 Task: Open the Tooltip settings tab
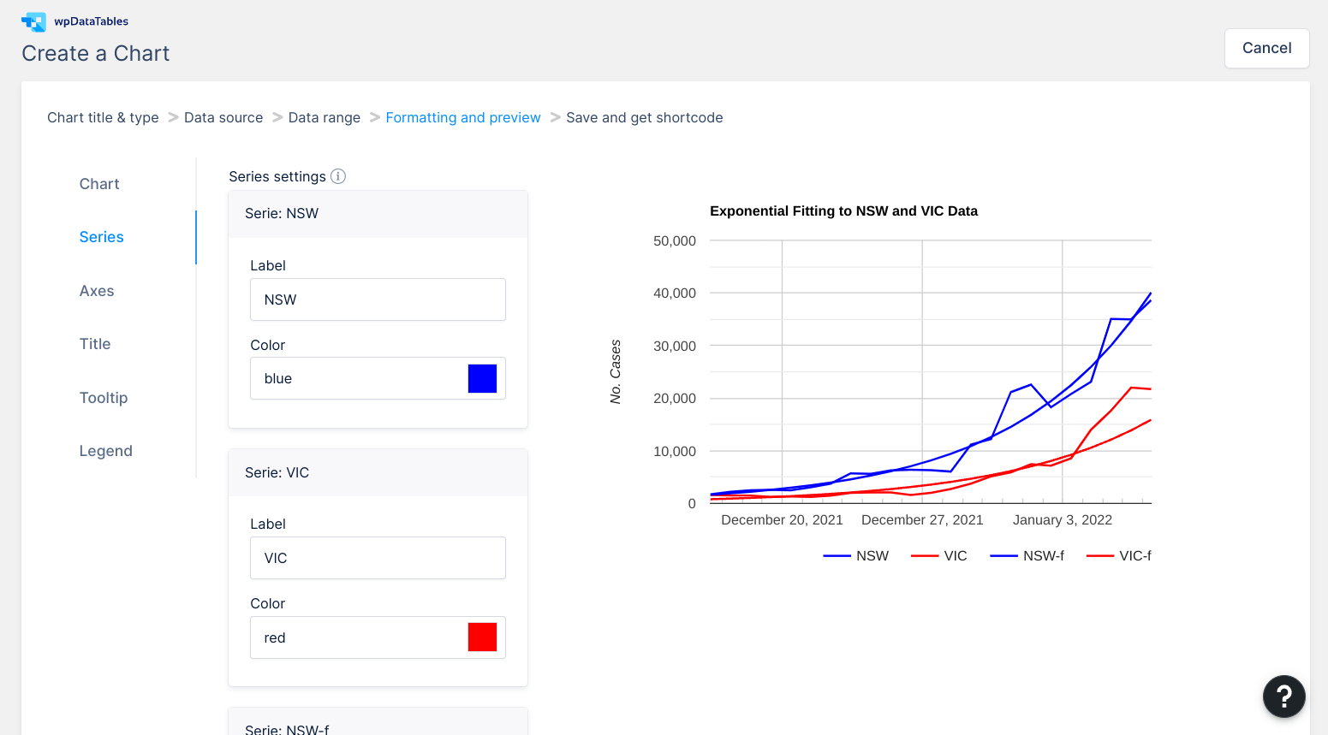[104, 398]
